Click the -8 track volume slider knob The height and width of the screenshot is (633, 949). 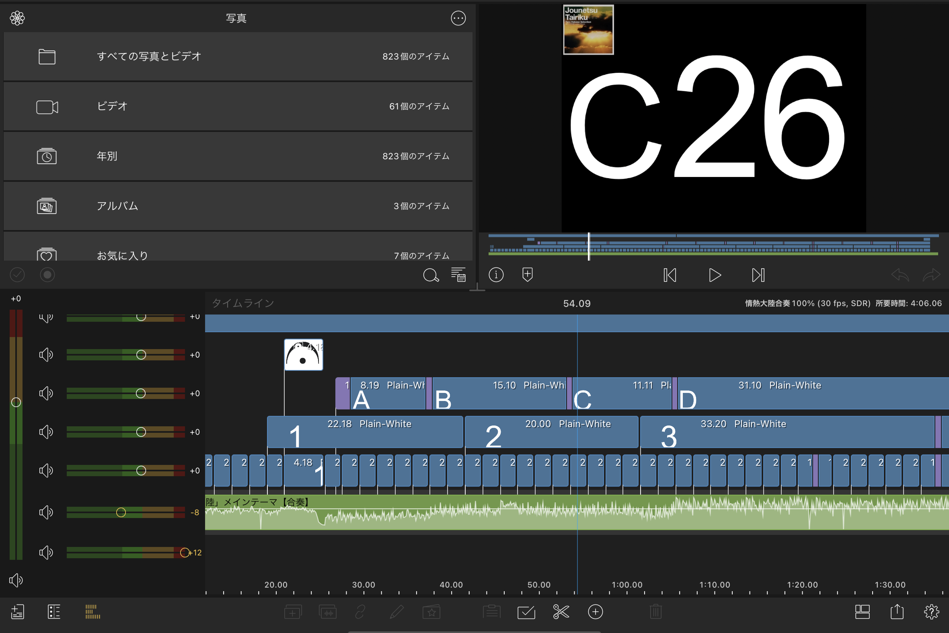(121, 512)
